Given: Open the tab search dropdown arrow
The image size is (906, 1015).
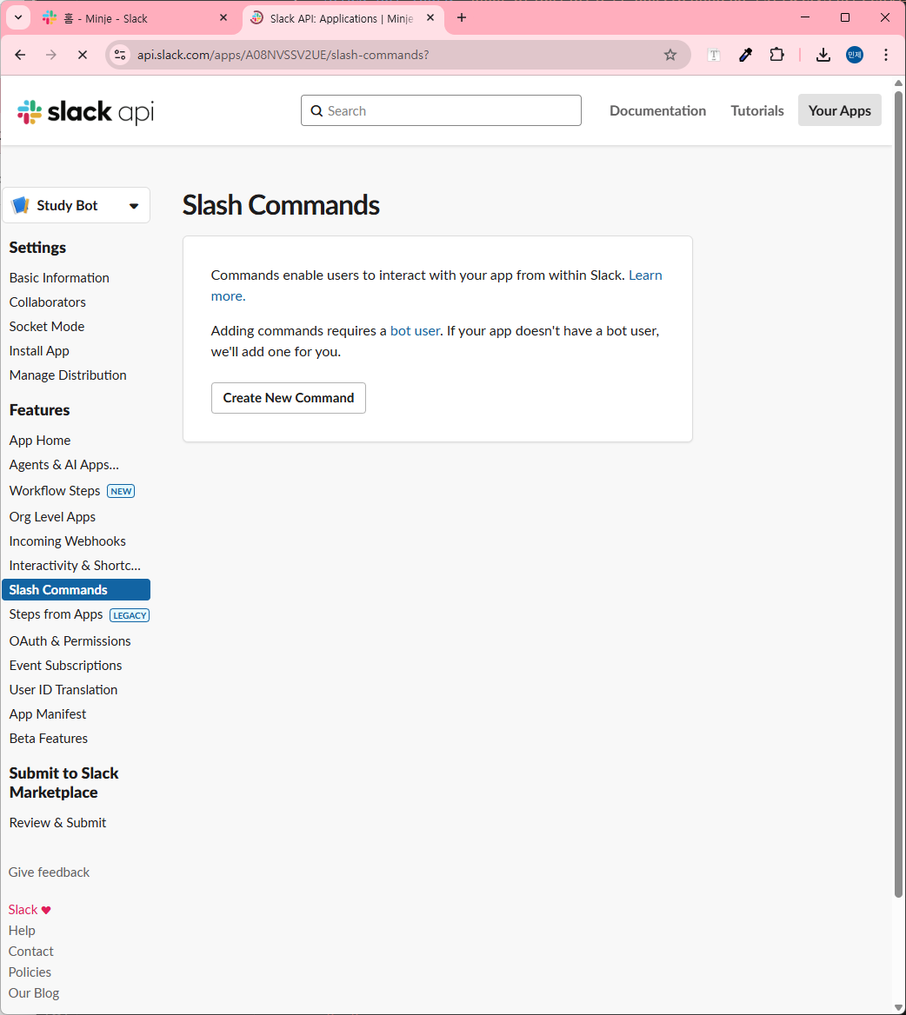Looking at the screenshot, I should point(18,18).
